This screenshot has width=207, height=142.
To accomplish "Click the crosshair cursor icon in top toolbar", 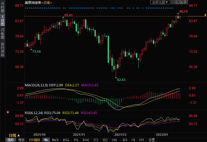I will pyautogui.click(x=173, y=2).
